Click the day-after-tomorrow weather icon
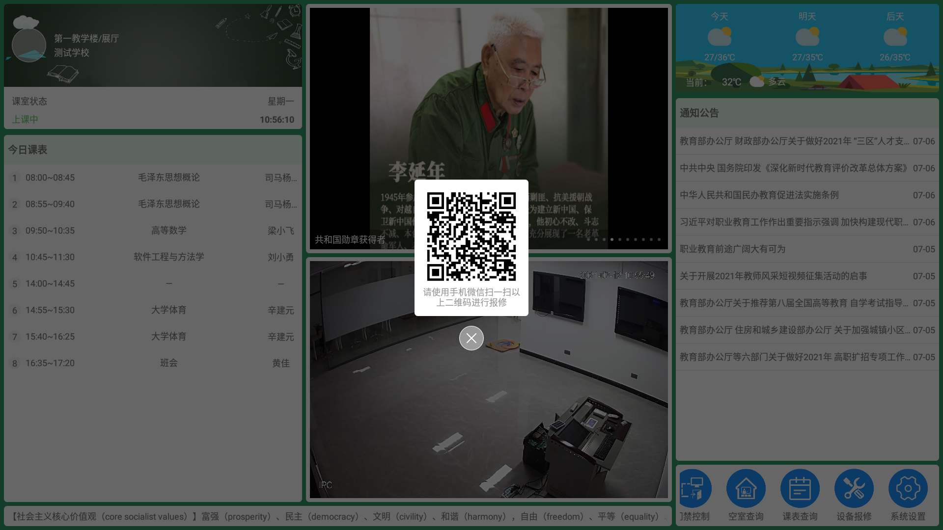943x530 pixels. 895,37
